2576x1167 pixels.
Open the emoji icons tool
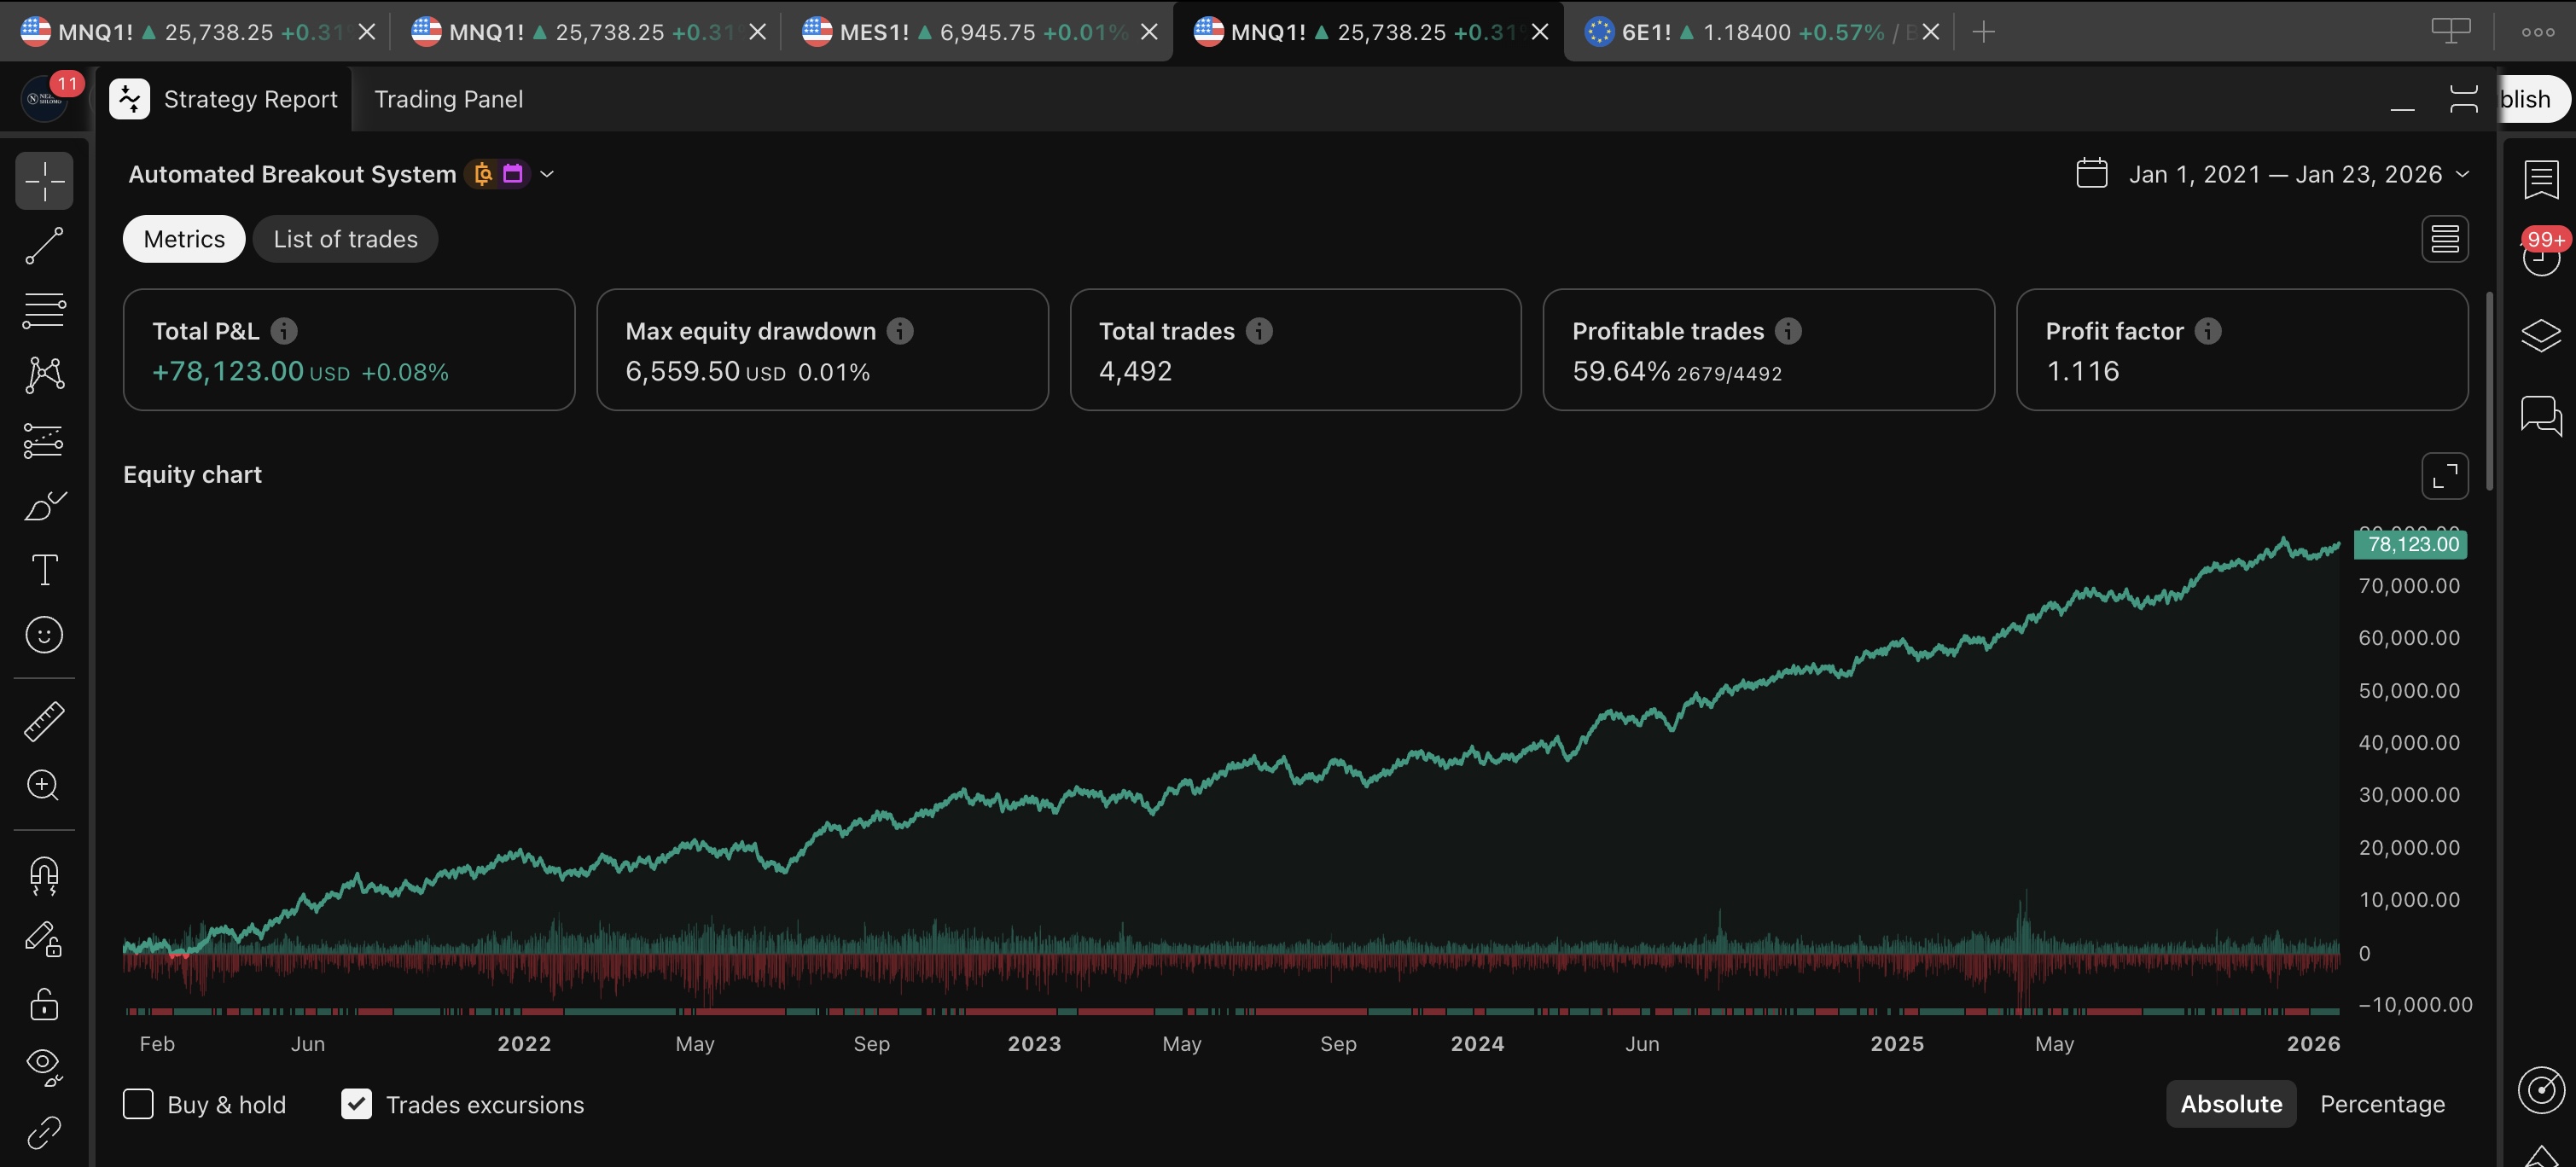click(x=44, y=635)
